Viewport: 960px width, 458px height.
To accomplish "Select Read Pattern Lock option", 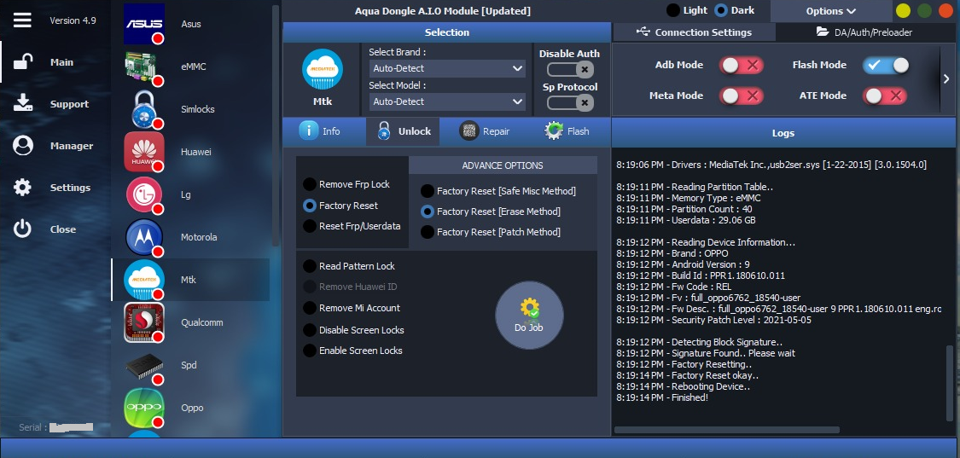I will point(349,266).
